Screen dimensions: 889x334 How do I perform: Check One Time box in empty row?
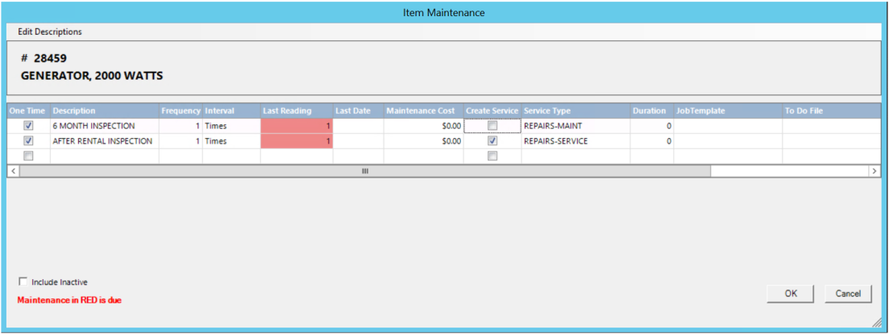[28, 156]
